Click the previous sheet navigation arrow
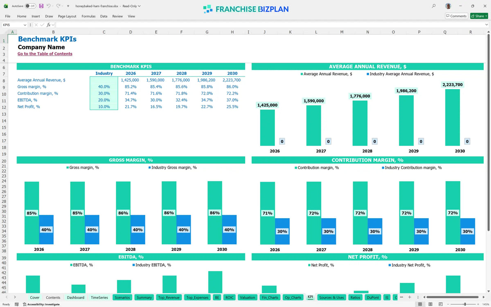 tap(6, 297)
